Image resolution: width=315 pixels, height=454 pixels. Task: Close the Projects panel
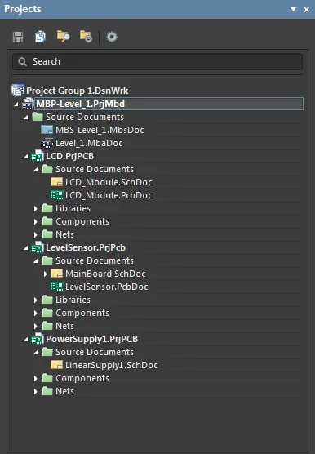[x=307, y=10]
